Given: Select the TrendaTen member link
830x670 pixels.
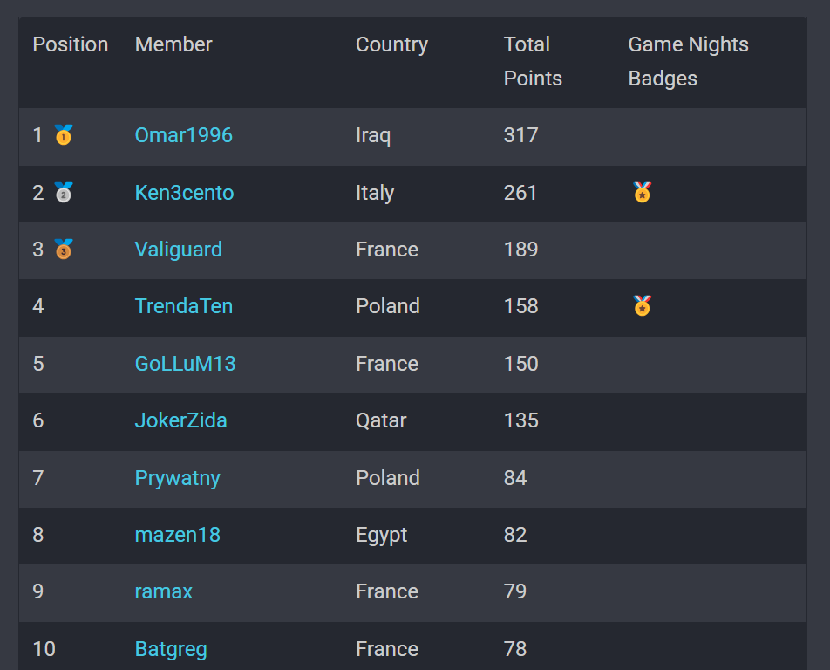Looking at the screenshot, I should [x=183, y=306].
